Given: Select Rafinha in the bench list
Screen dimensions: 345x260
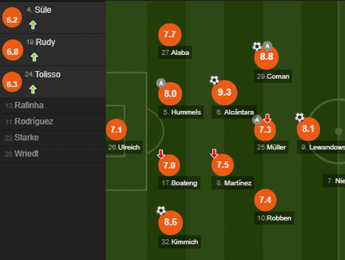Looking at the screenshot, I should pyautogui.click(x=25, y=105).
